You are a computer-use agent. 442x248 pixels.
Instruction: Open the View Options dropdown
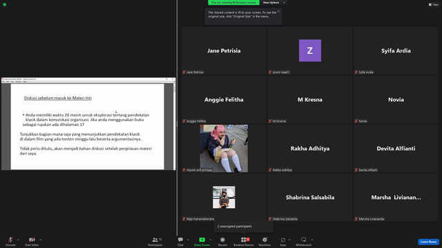[273, 3]
